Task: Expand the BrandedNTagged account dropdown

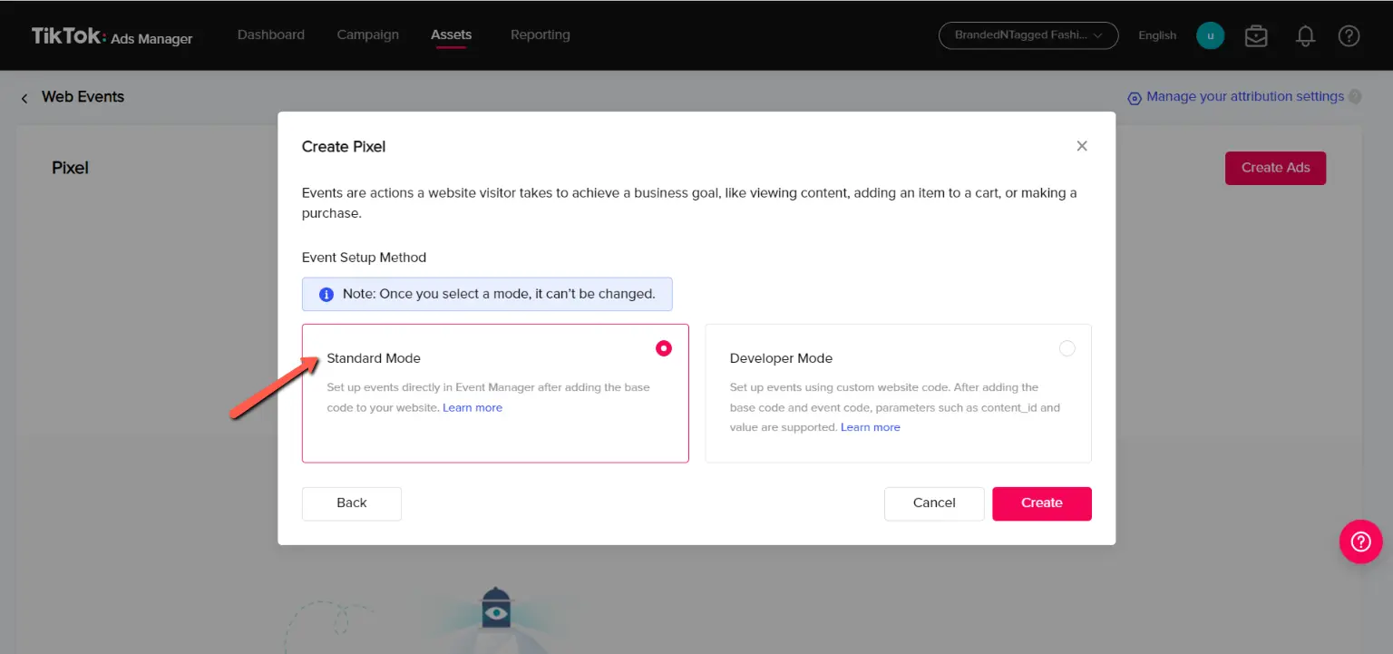Action: click(1028, 35)
